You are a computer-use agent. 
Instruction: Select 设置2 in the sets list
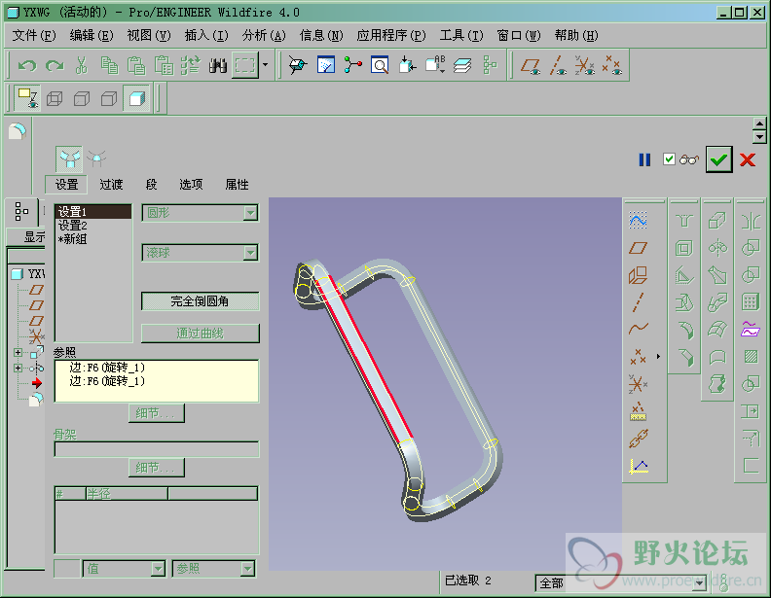(x=73, y=226)
